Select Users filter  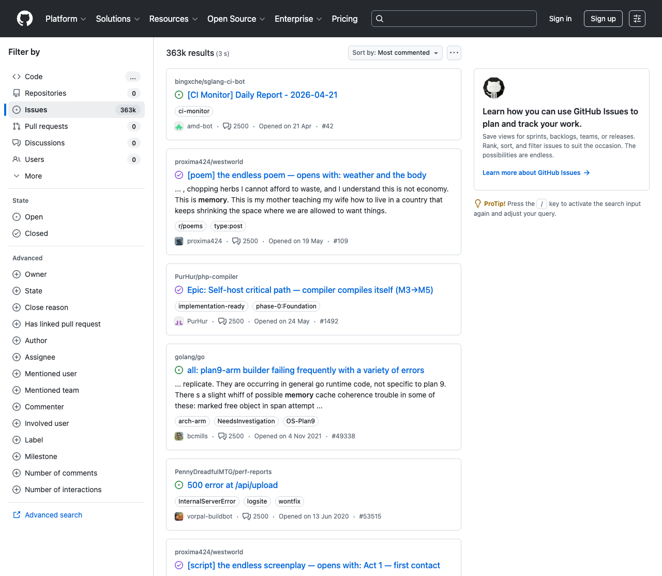pyautogui.click(x=77, y=159)
